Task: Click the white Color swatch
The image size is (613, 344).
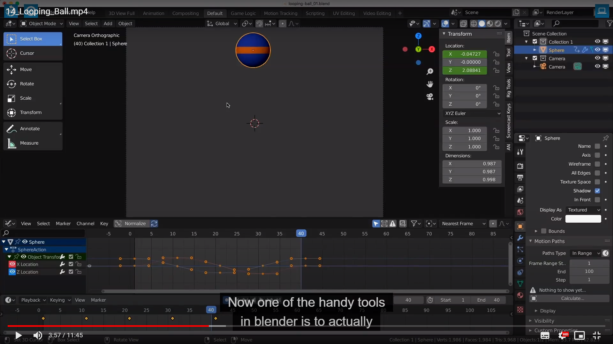Action: (583, 219)
